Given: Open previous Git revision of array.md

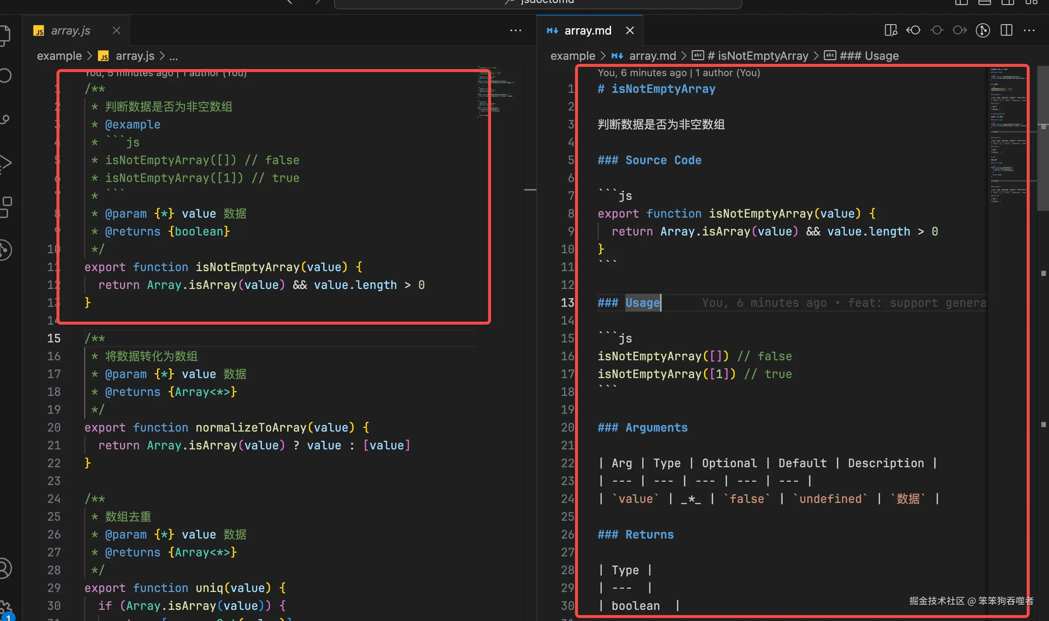Looking at the screenshot, I should pos(913,30).
